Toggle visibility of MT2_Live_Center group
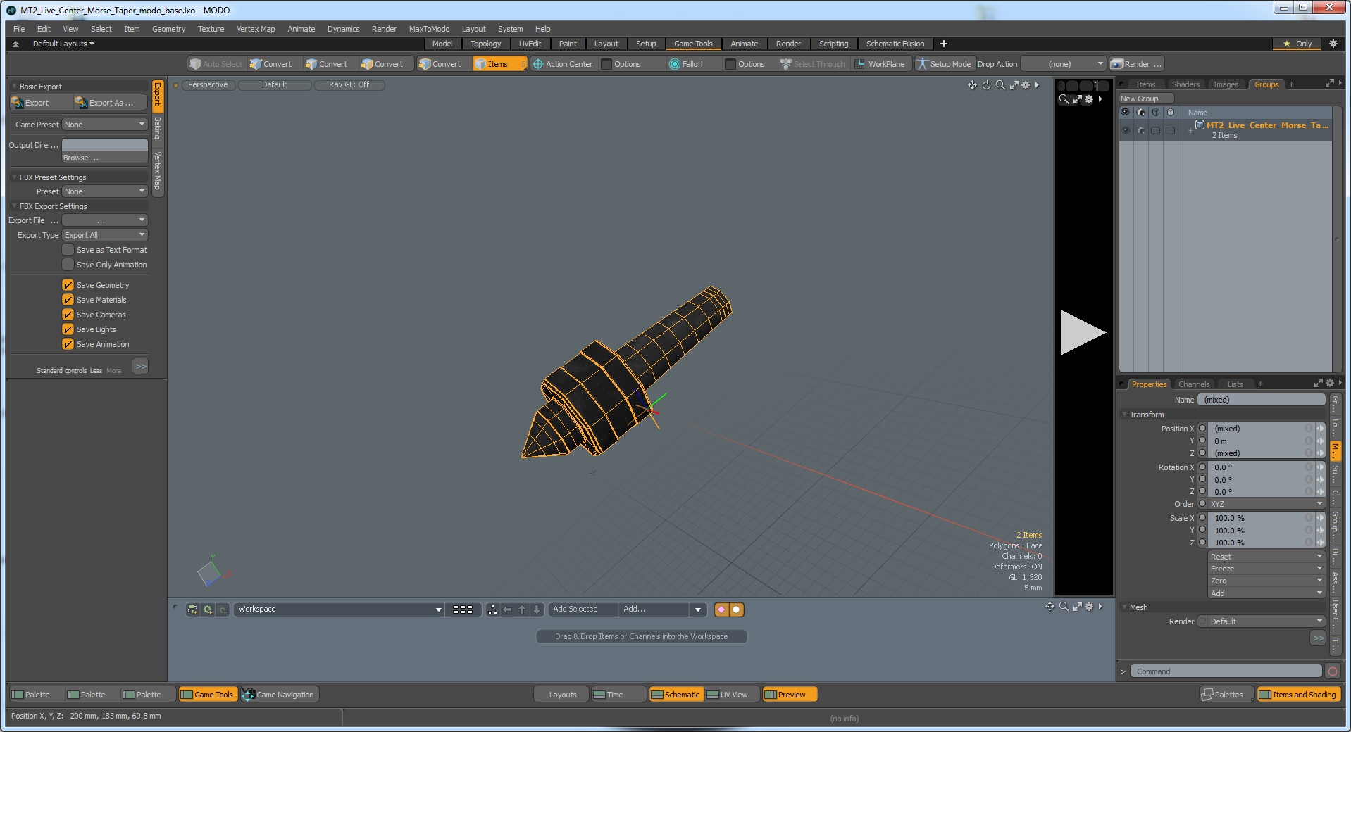 (1126, 130)
